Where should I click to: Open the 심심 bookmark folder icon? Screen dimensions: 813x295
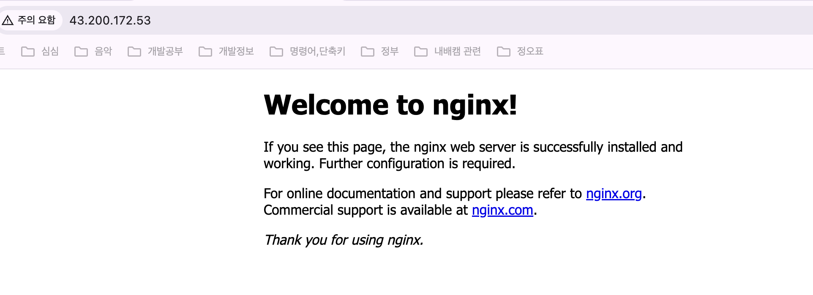28,52
